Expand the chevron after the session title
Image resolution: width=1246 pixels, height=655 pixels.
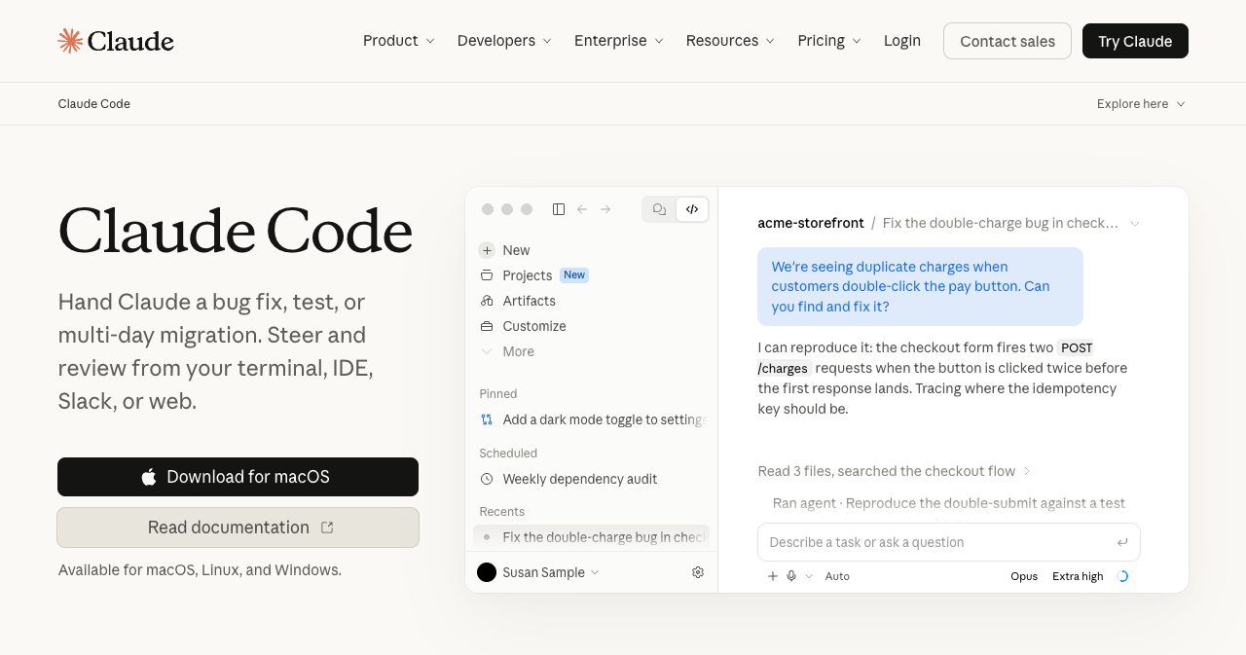pyautogui.click(x=1134, y=223)
